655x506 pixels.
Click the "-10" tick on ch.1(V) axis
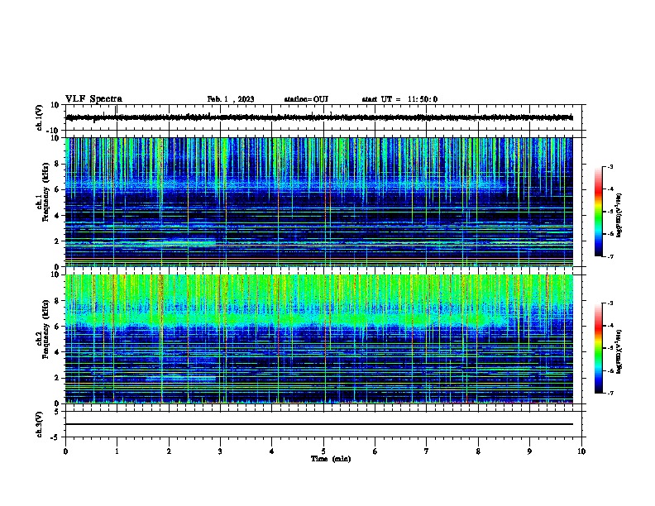54,131
